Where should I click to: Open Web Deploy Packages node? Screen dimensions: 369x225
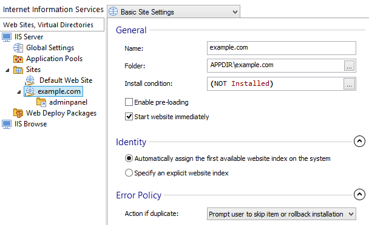[61, 113]
